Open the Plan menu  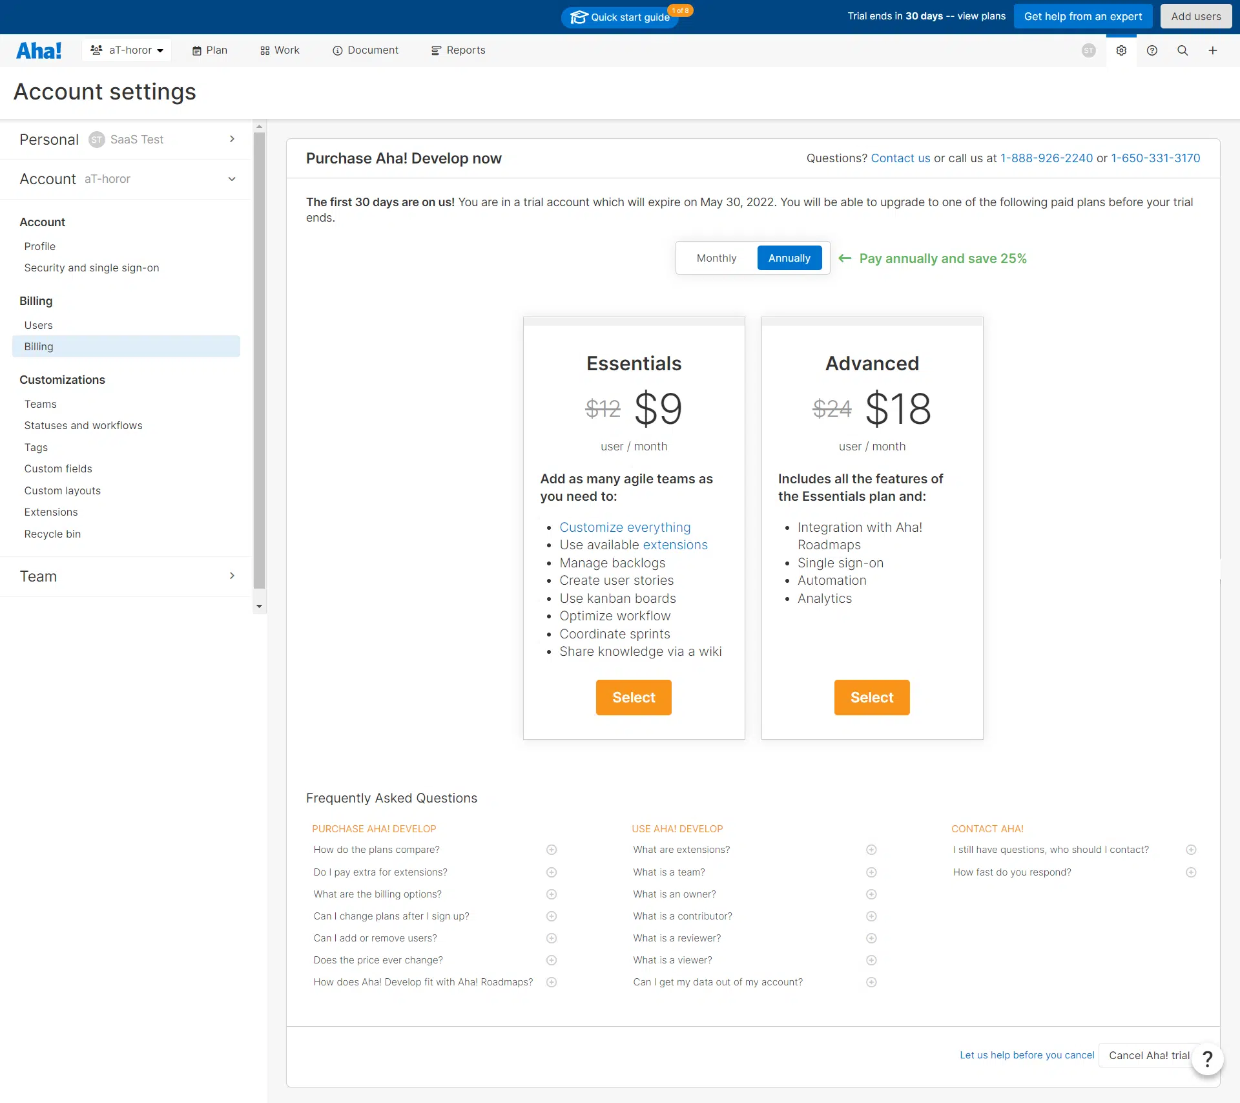pyautogui.click(x=209, y=50)
